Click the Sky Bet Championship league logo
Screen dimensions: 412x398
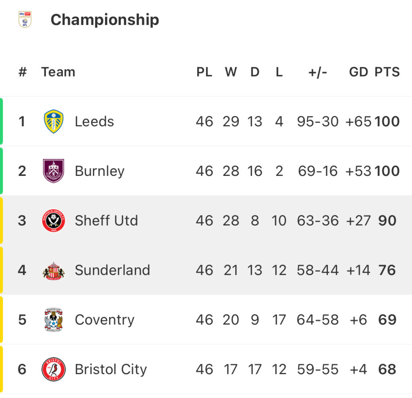pos(25,19)
